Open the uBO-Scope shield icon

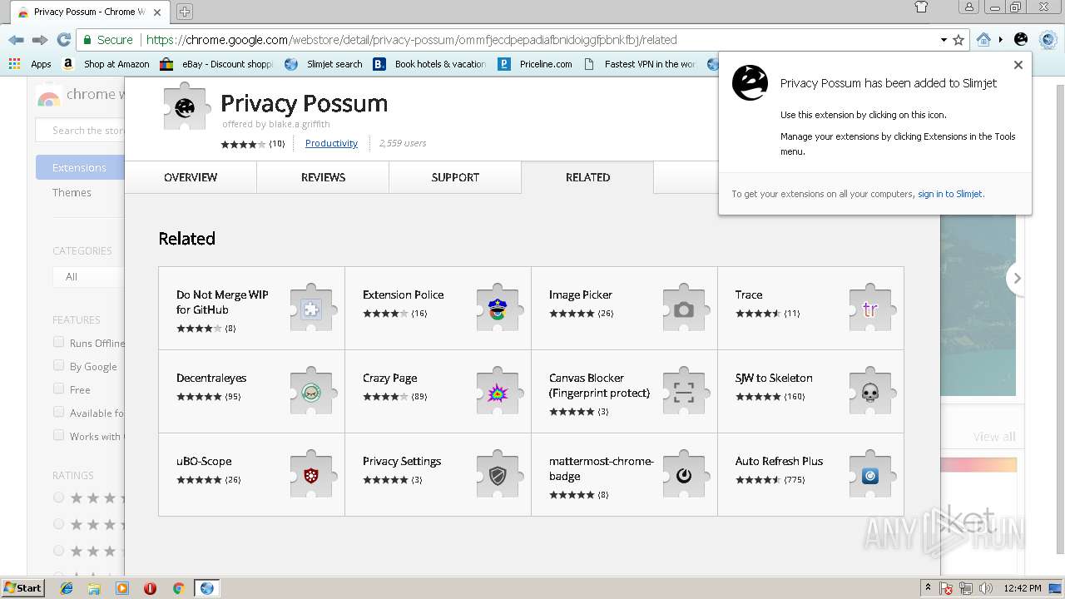[311, 475]
